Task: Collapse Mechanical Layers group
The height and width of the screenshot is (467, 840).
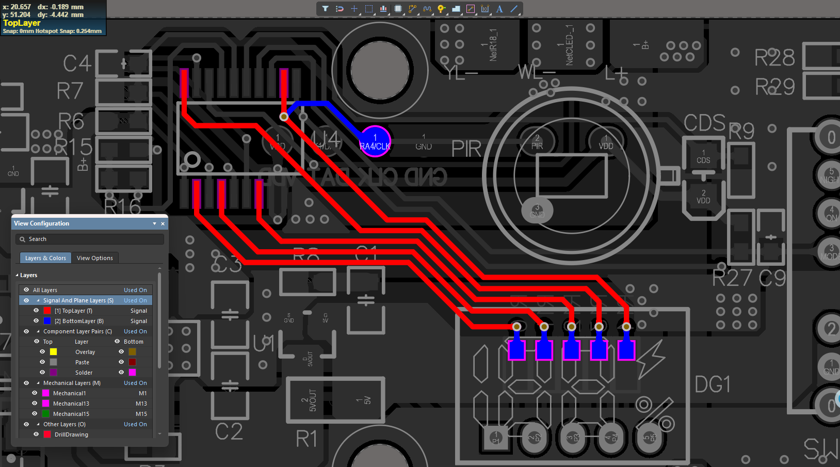Action: (38, 383)
